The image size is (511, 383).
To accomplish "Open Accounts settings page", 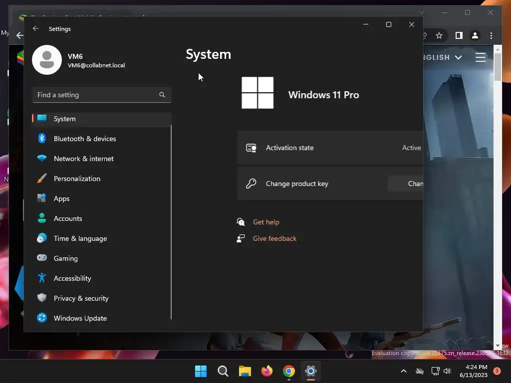I will coord(102,218).
